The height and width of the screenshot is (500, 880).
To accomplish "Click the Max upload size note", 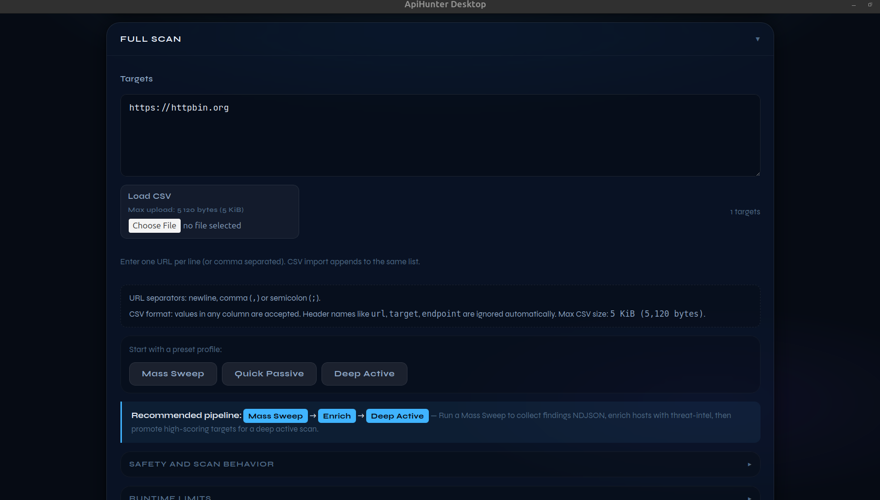I will point(186,210).
